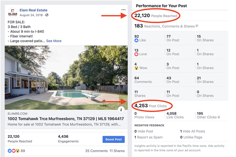
Task: Expand post text with See More
Action: click(x=54, y=41)
